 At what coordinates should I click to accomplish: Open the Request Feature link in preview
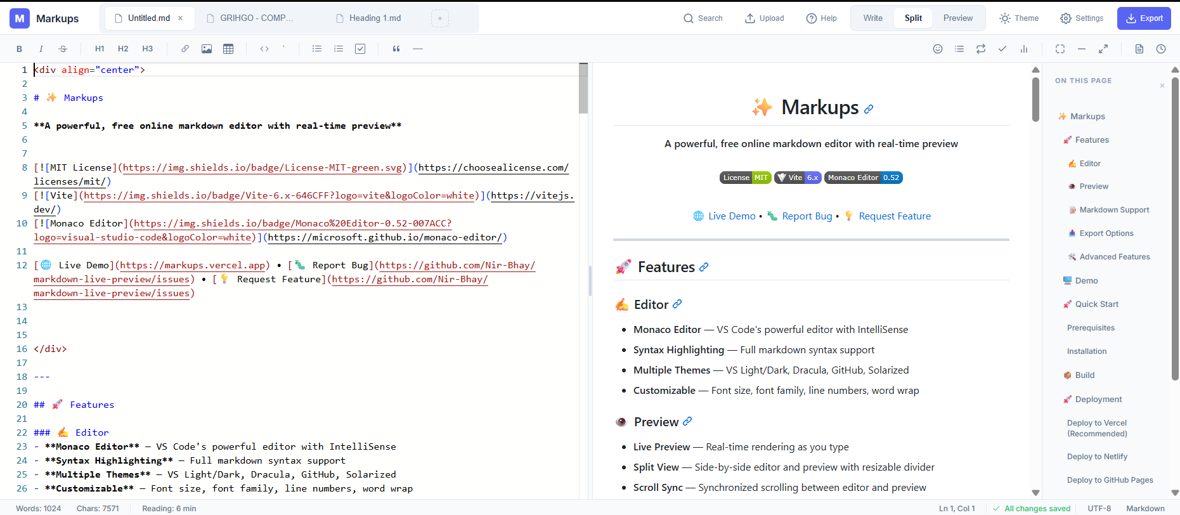(x=895, y=216)
